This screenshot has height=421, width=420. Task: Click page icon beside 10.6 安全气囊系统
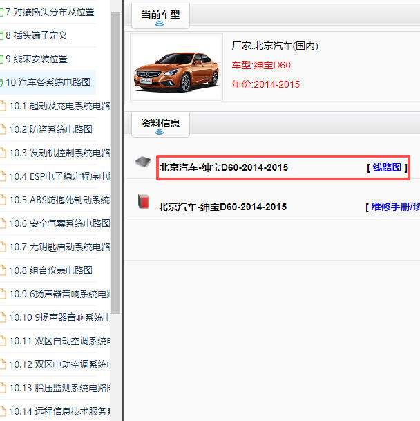click(3, 223)
